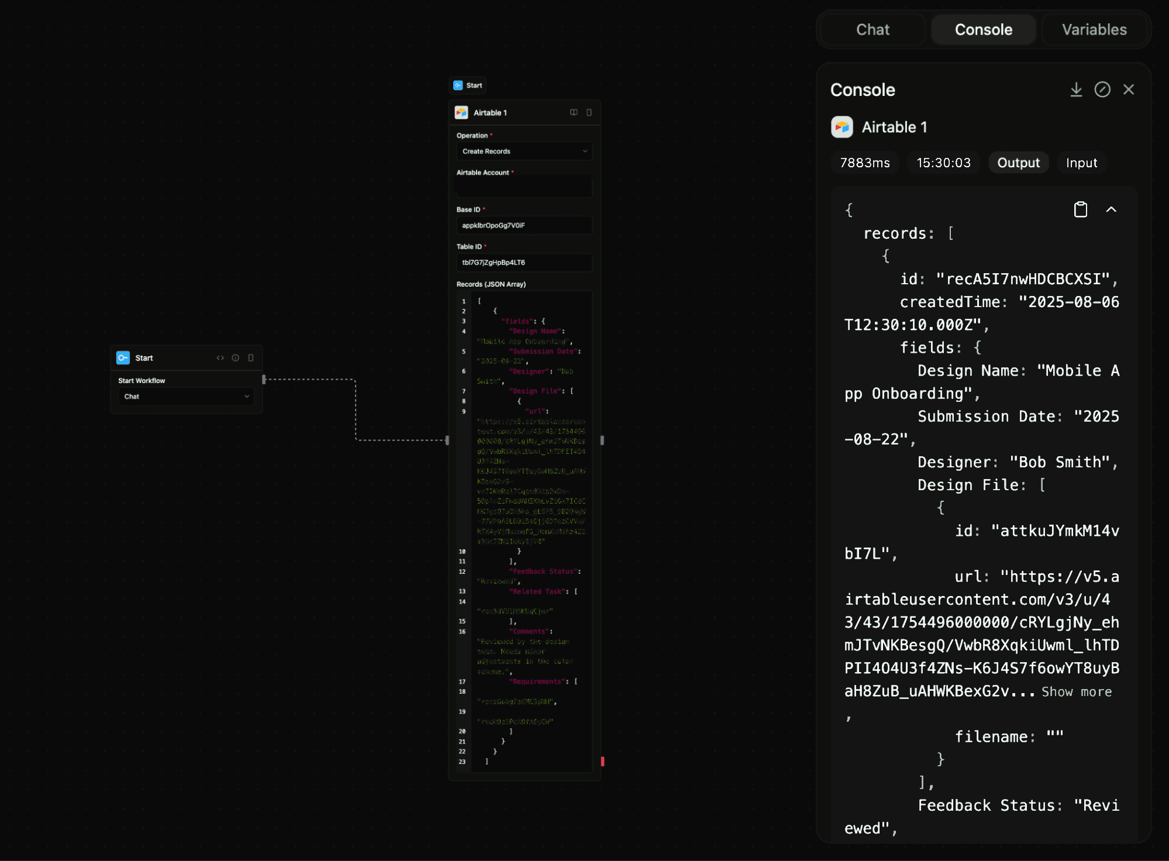Screen dimensions: 1169x861
Task: Click the Start node's blue workflow icon
Action: [123, 357]
